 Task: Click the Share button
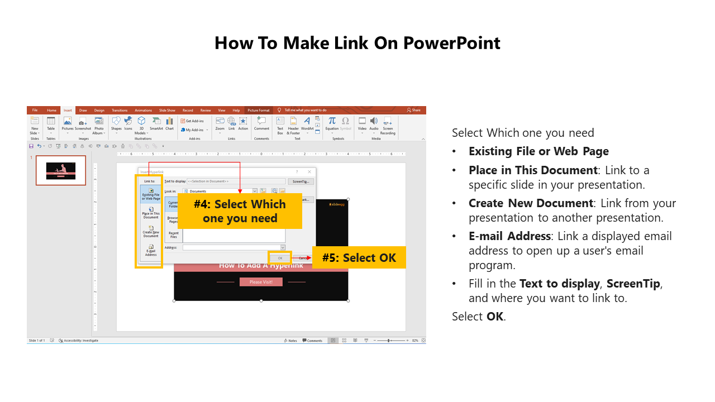pyautogui.click(x=414, y=110)
